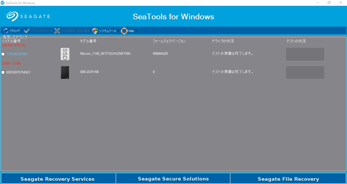Click the SATA–PATA group heading
This screenshot has width=347, height=184.
tap(13, 45)
